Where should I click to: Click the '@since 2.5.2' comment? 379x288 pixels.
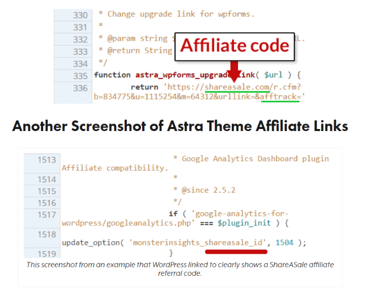pos(209,190)
